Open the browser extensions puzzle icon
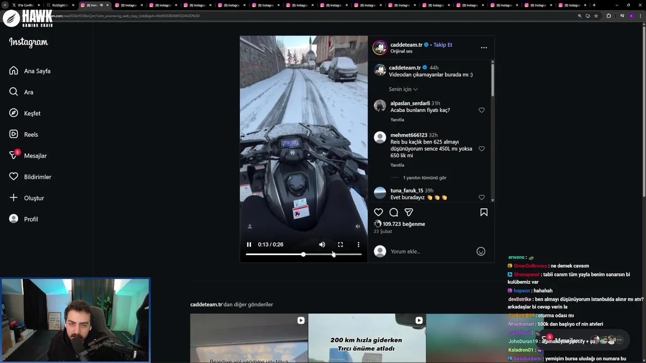The width and height of the screenshot is (646, 363). (609, 16)
